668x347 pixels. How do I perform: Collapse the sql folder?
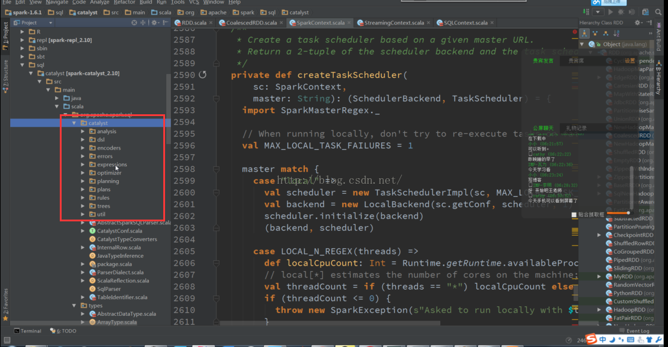tap(22, 65)
